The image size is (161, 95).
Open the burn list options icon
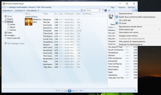[x=134, y=10]
